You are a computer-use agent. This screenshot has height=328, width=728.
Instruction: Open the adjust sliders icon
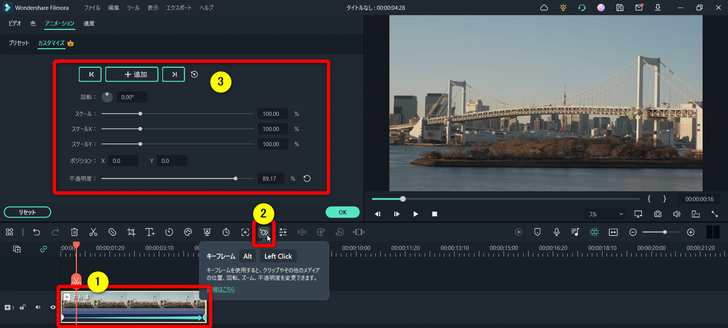pos(283,232)
